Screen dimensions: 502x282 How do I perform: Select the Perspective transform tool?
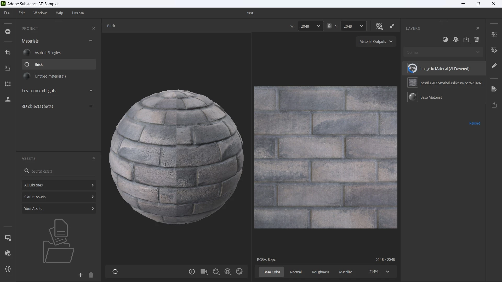[x=8, y=68]
